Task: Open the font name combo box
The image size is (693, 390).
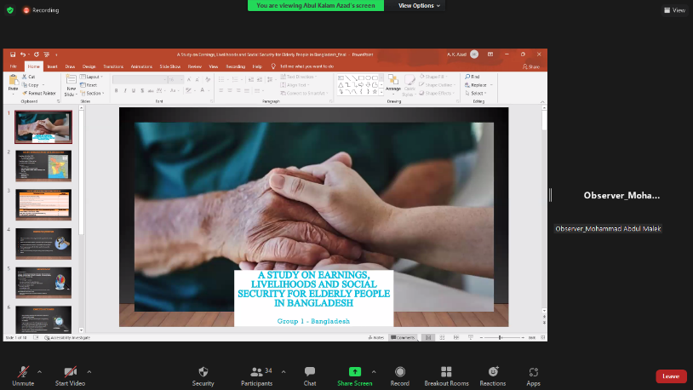Action: coord(140,79)
